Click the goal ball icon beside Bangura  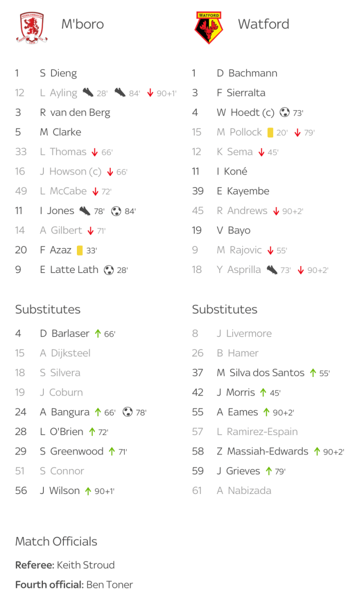[127, 412]
